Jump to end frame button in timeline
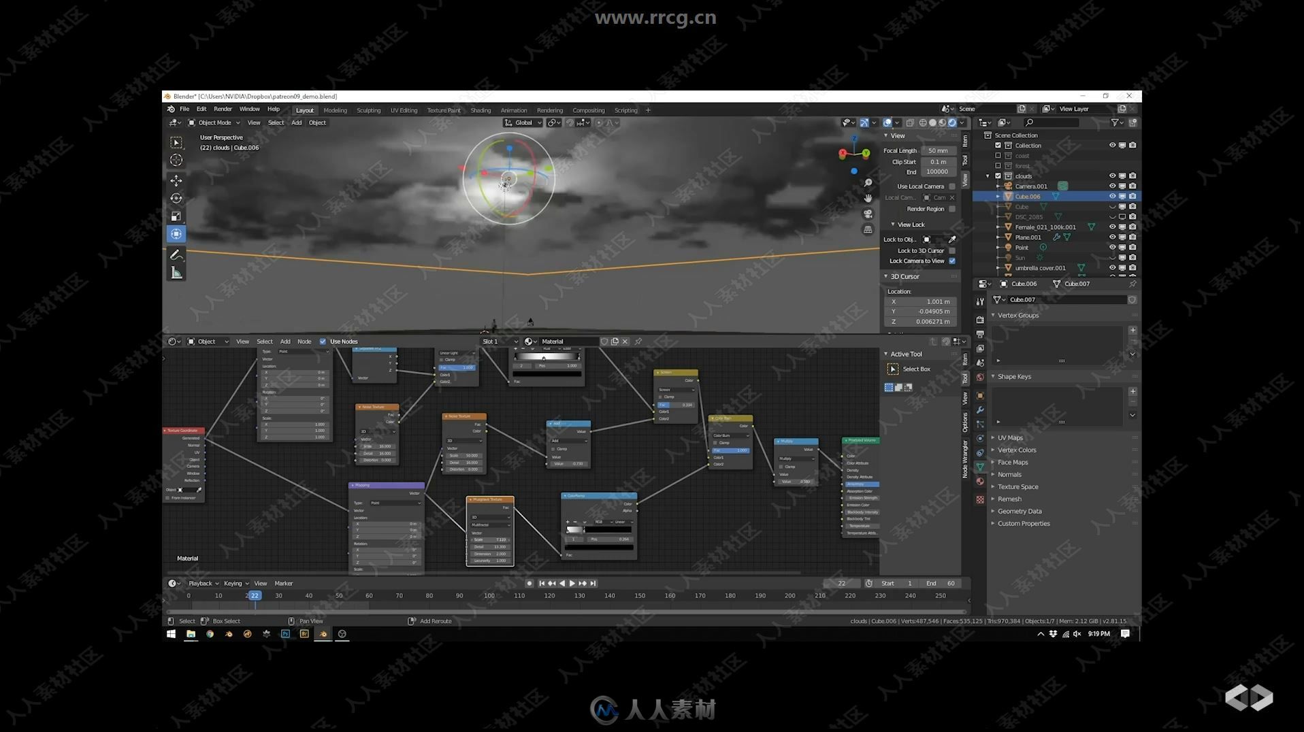 (593, 583)
